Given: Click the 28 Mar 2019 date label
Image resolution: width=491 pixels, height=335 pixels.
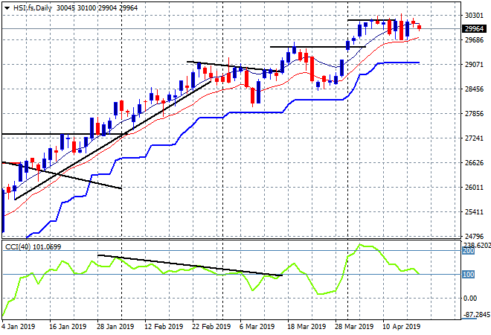Looking at the screenshot, I should coord(353,326).
